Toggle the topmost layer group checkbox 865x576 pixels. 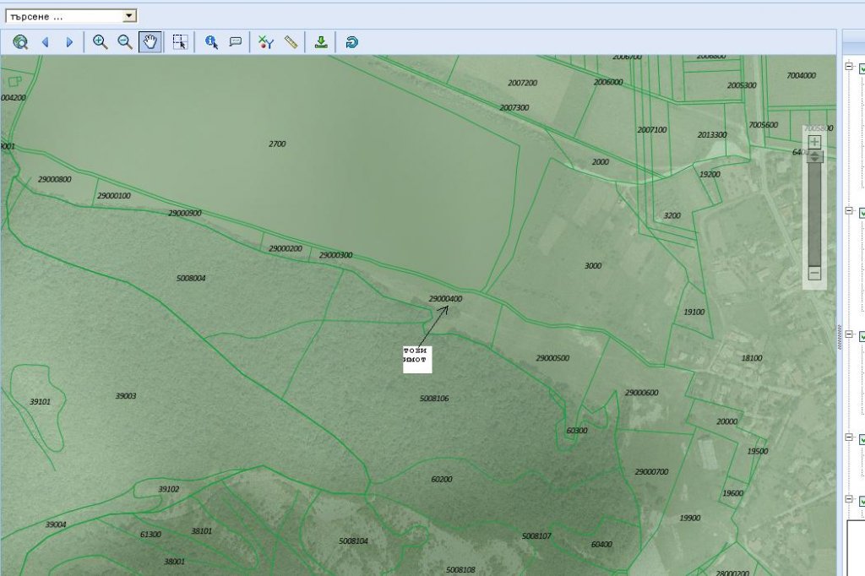[x=862, y=69]
